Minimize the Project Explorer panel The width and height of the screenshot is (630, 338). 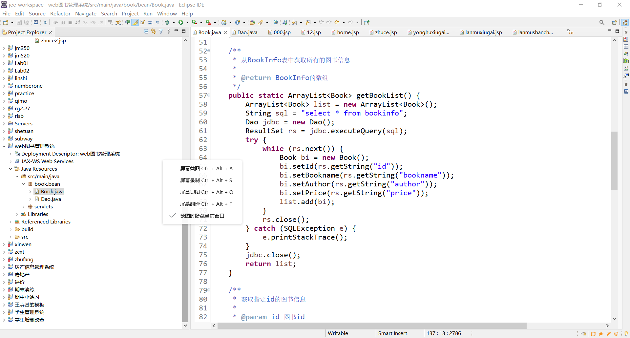pos(176,31)
